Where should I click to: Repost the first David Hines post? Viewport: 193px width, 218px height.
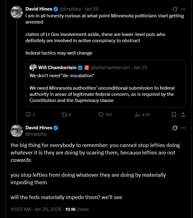pos(65,114)
